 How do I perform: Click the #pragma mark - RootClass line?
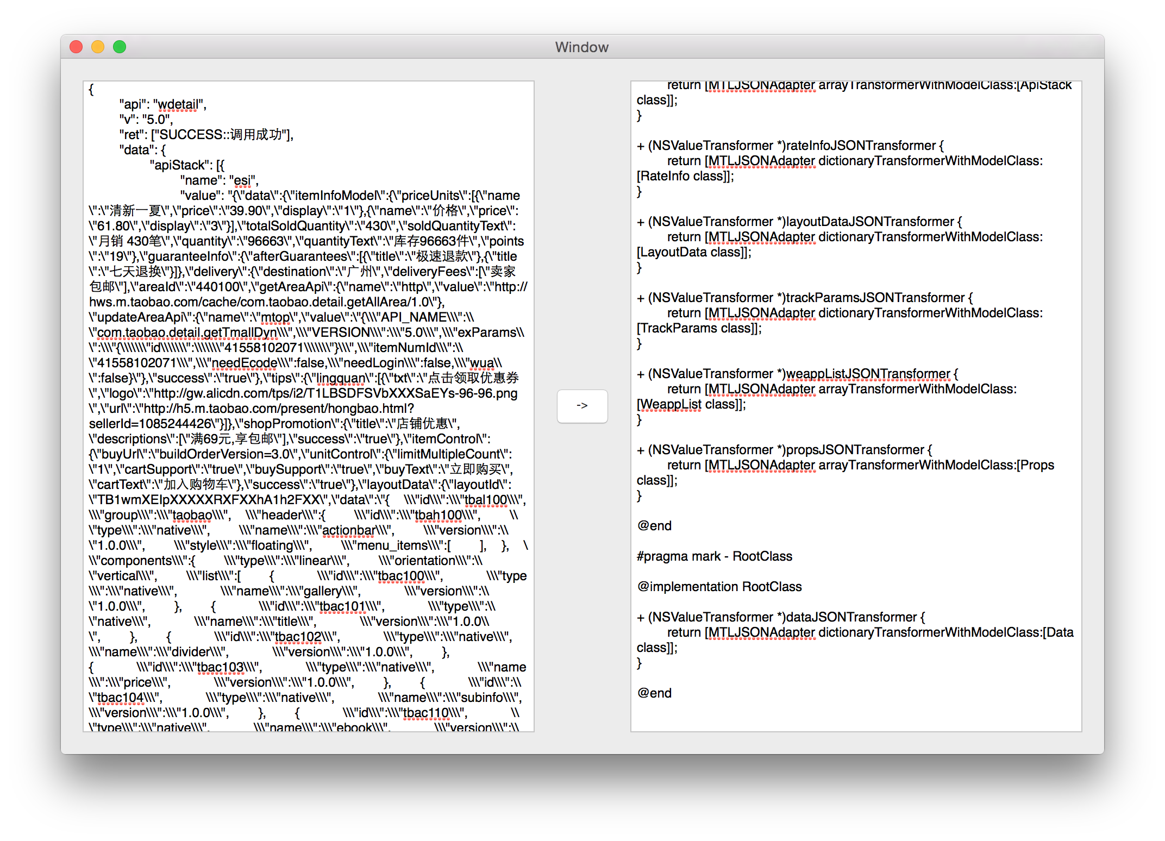click(x=714, y=556)
